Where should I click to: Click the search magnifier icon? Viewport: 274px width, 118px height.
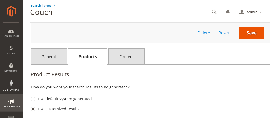[214, 12]
